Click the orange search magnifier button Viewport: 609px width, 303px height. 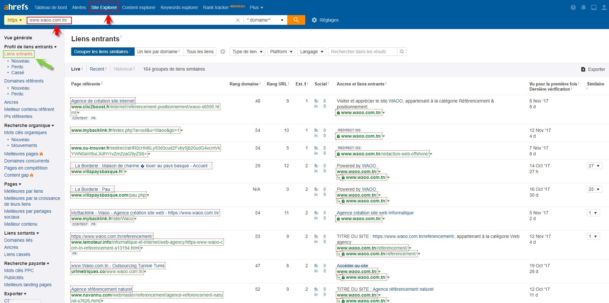pyautogui.click(x=296, y=20)
